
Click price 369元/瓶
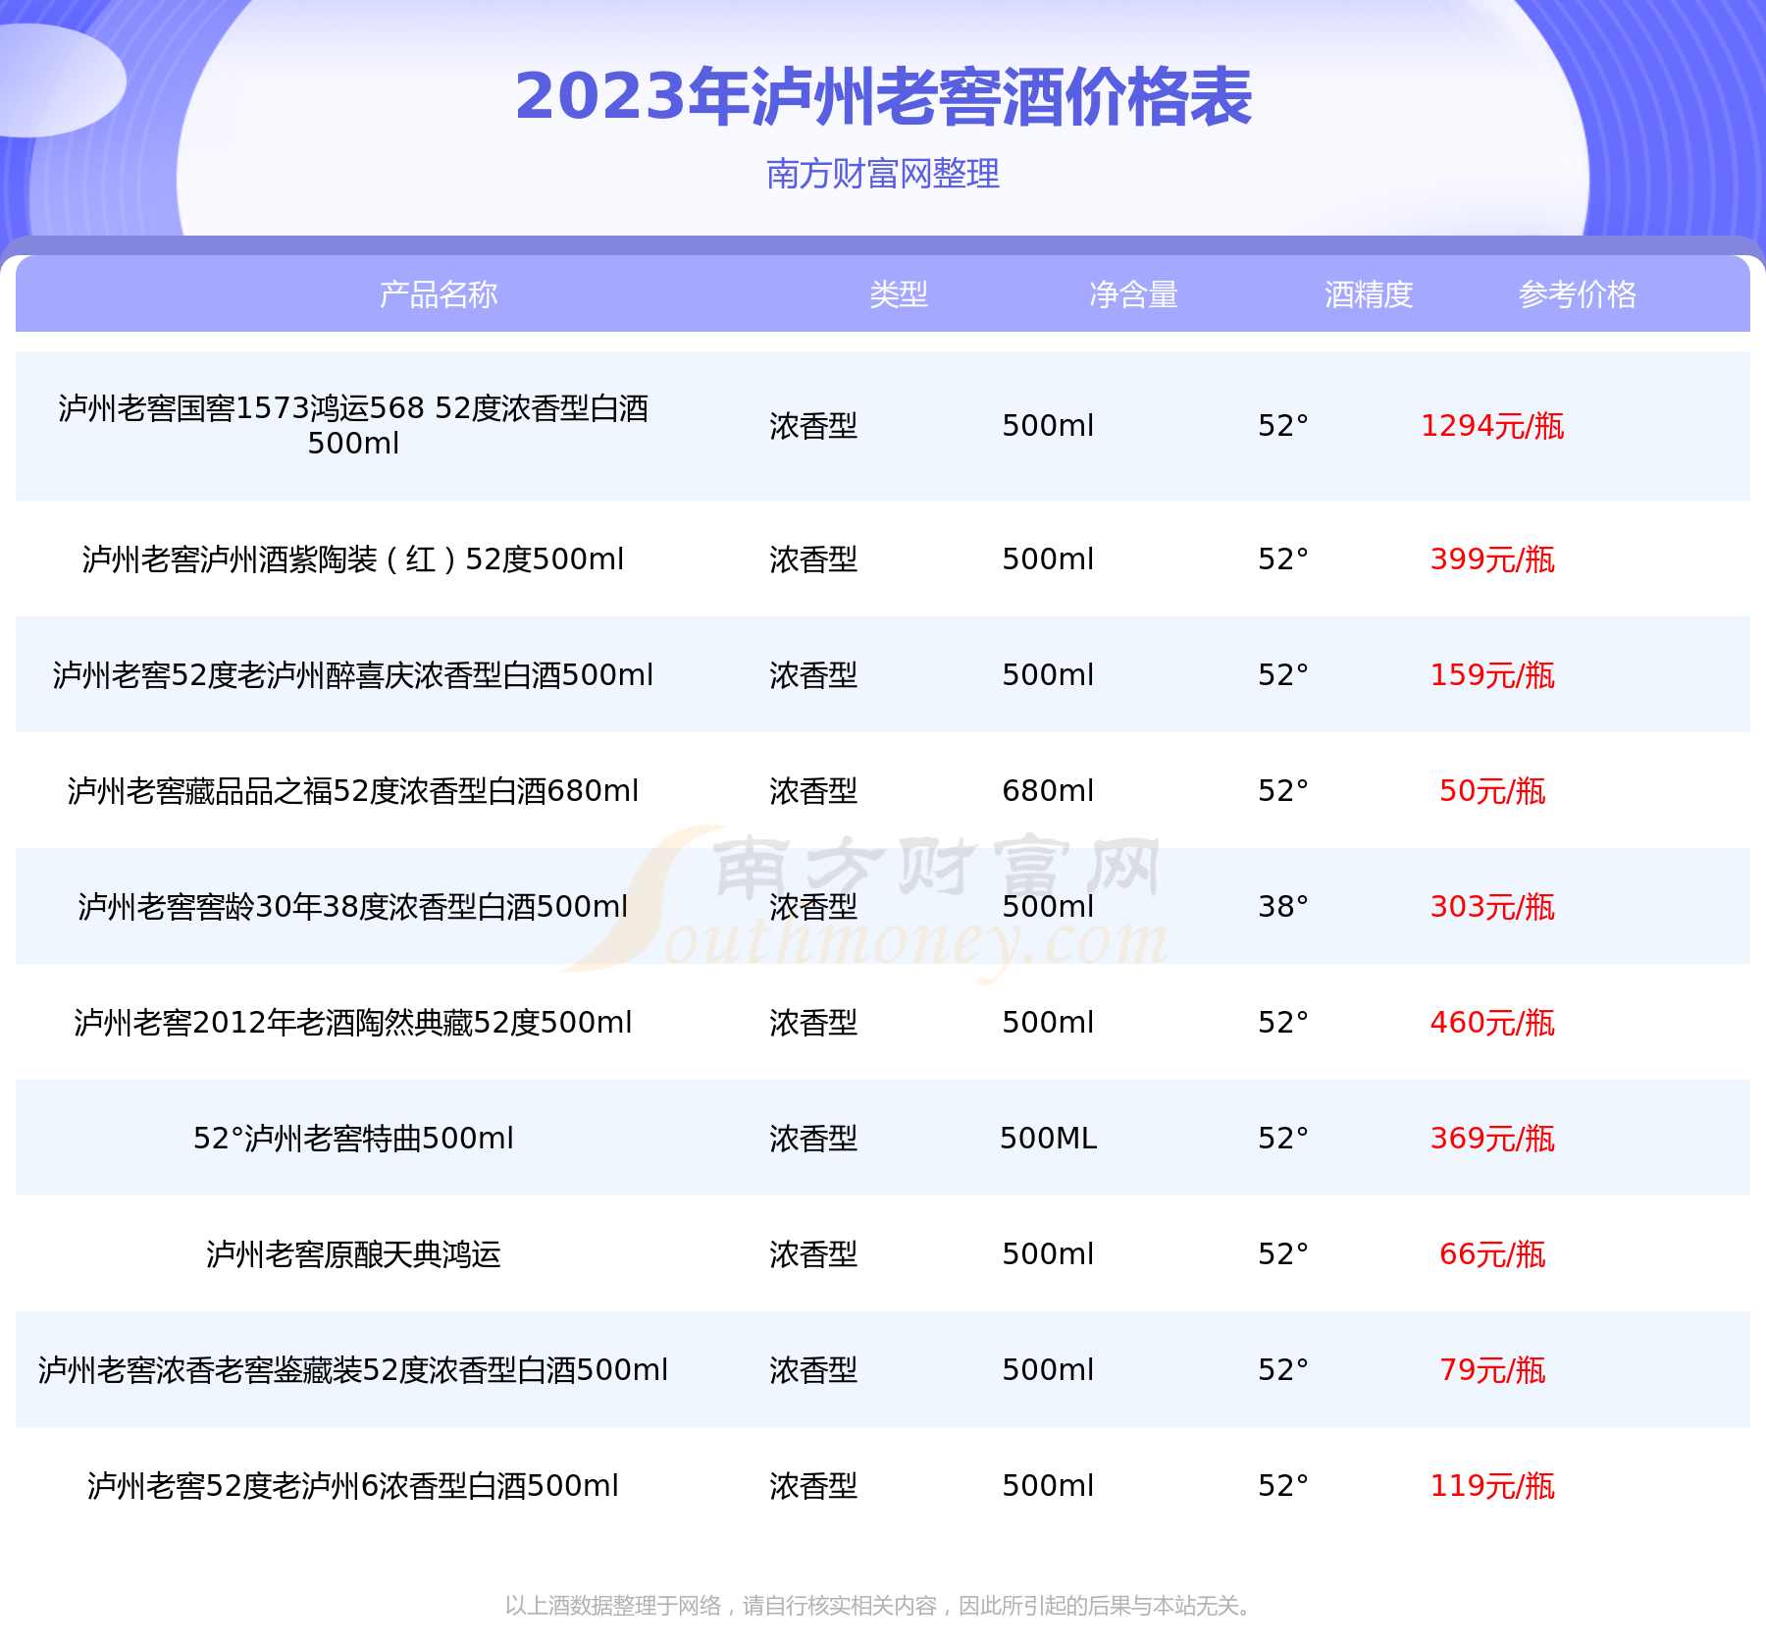point(1492,1139)
